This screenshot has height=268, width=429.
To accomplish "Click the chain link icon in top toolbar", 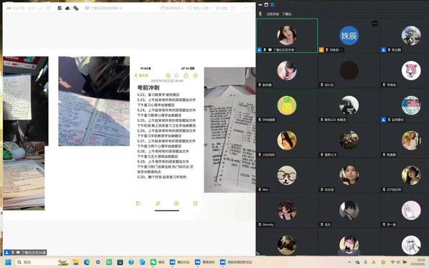I will [76, 8].
